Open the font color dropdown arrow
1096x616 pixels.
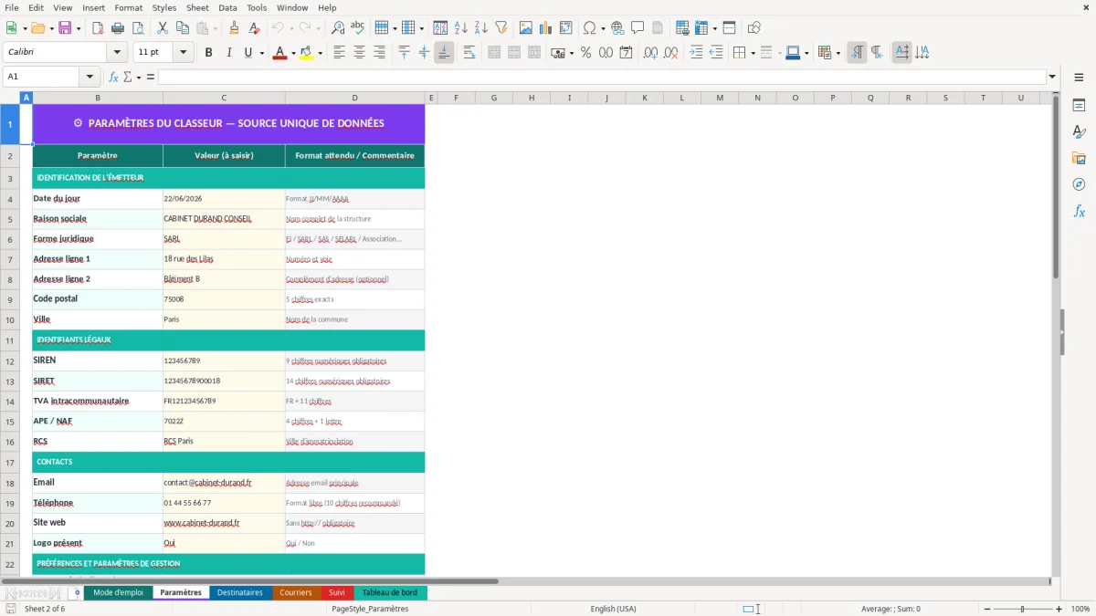(291, 53)
